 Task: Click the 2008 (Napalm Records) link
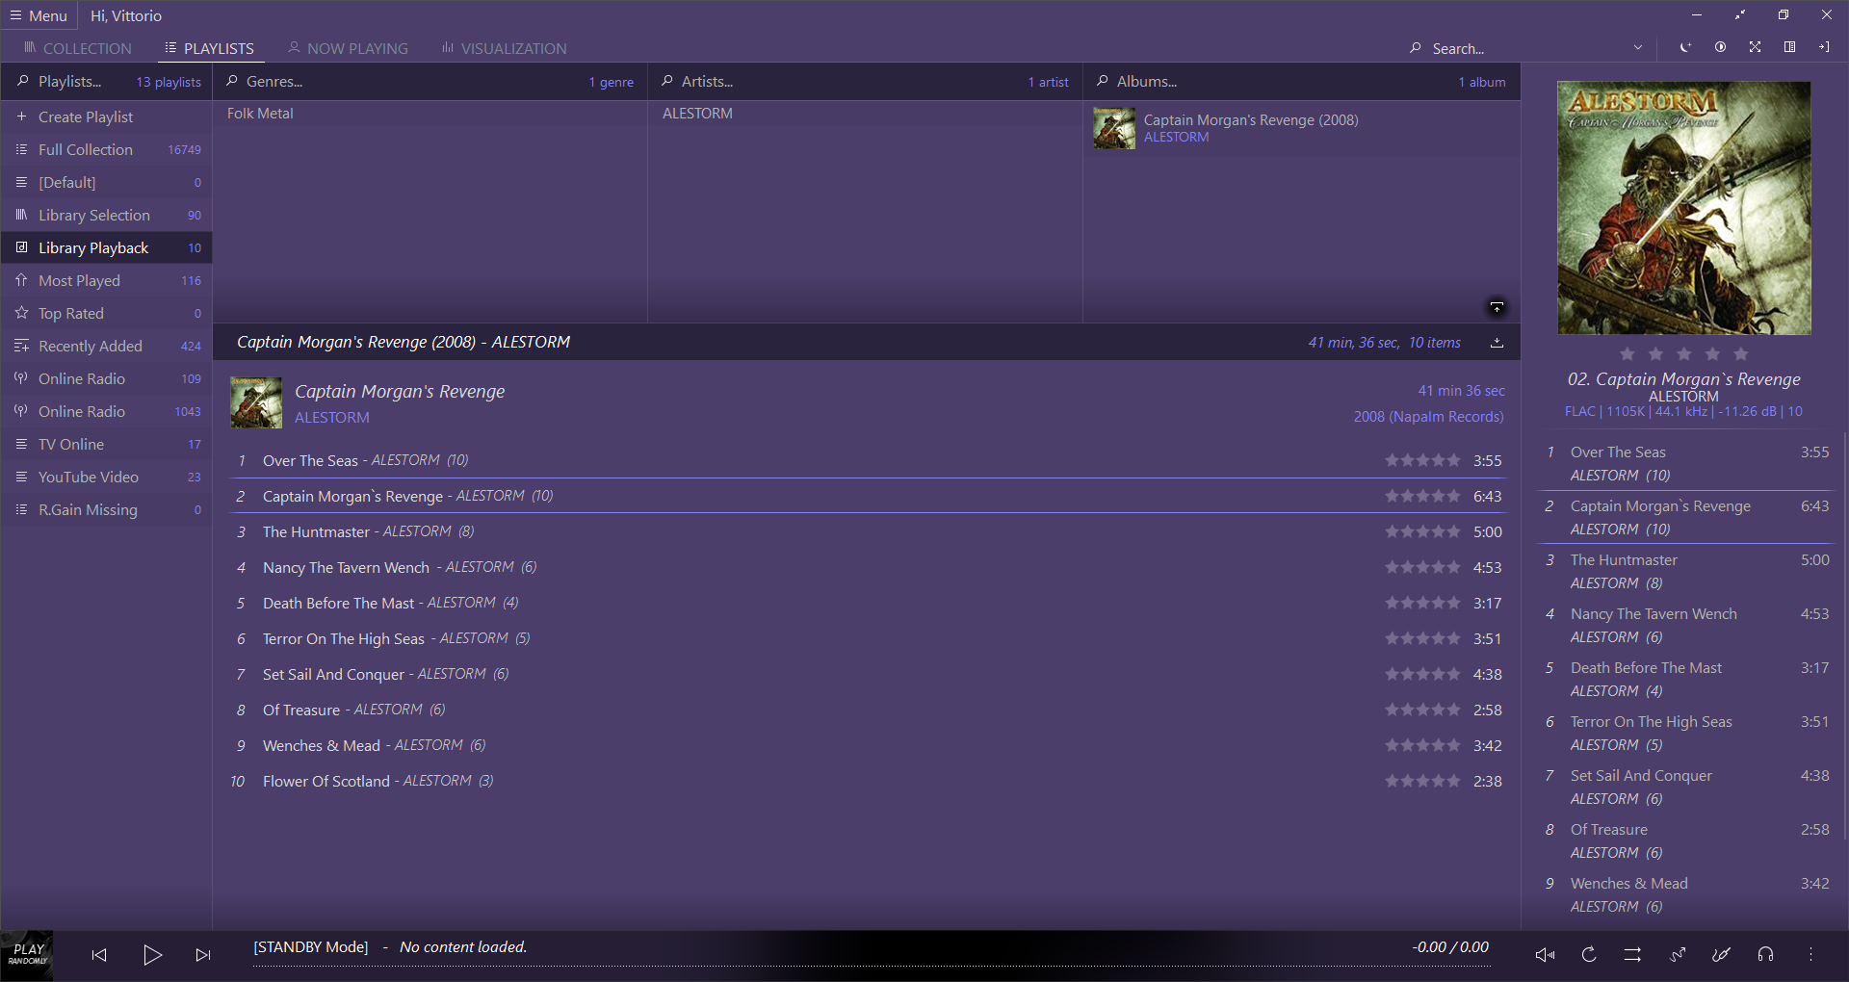pyautogui.click(x=1428, y=417)
